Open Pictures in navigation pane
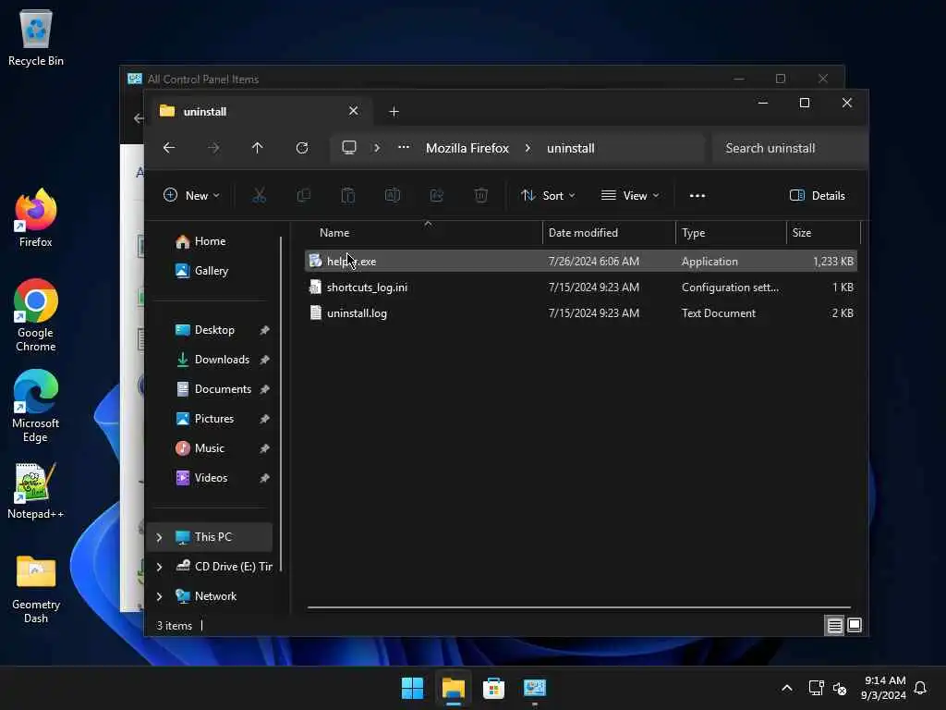Screen dimensions: 946x710 210,419
